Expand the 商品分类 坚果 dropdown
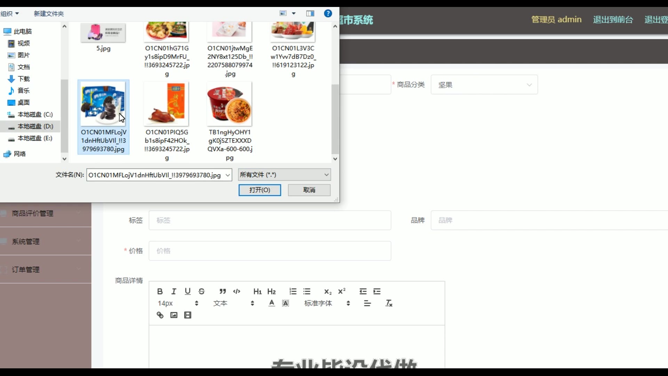This screenshot has height=376, width=668. [484, 85]
